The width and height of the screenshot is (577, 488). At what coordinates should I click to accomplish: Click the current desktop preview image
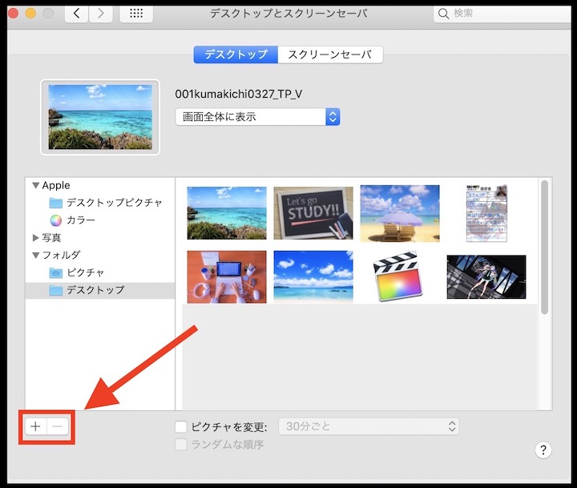click(100, 117)
